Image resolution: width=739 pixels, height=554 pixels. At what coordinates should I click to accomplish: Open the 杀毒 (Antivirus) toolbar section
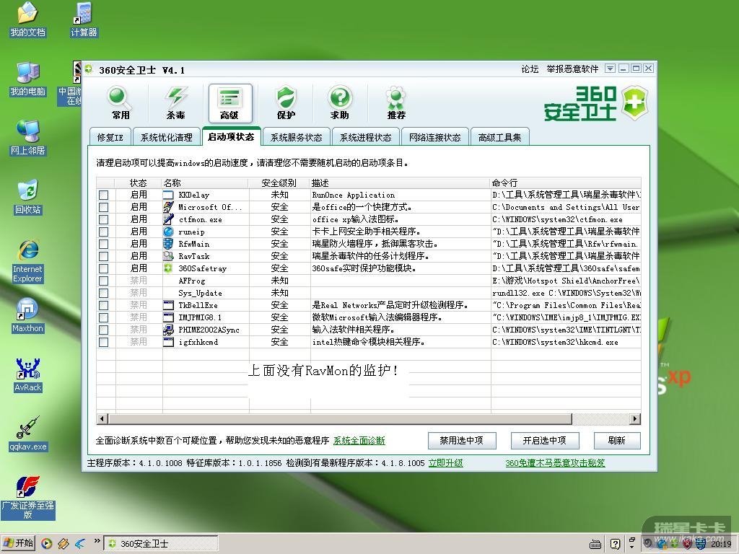(x=176, y=102)
